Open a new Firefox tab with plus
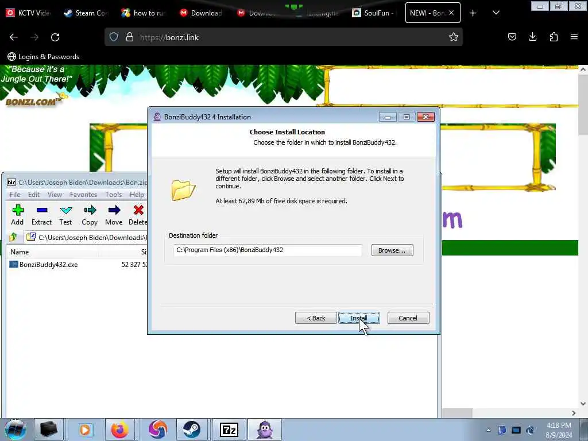Viewport: 588px width, 441px height. [x=473, y=13]
